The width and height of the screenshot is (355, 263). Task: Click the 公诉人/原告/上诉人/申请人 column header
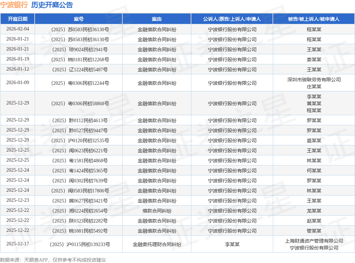[x=232, y=19]
